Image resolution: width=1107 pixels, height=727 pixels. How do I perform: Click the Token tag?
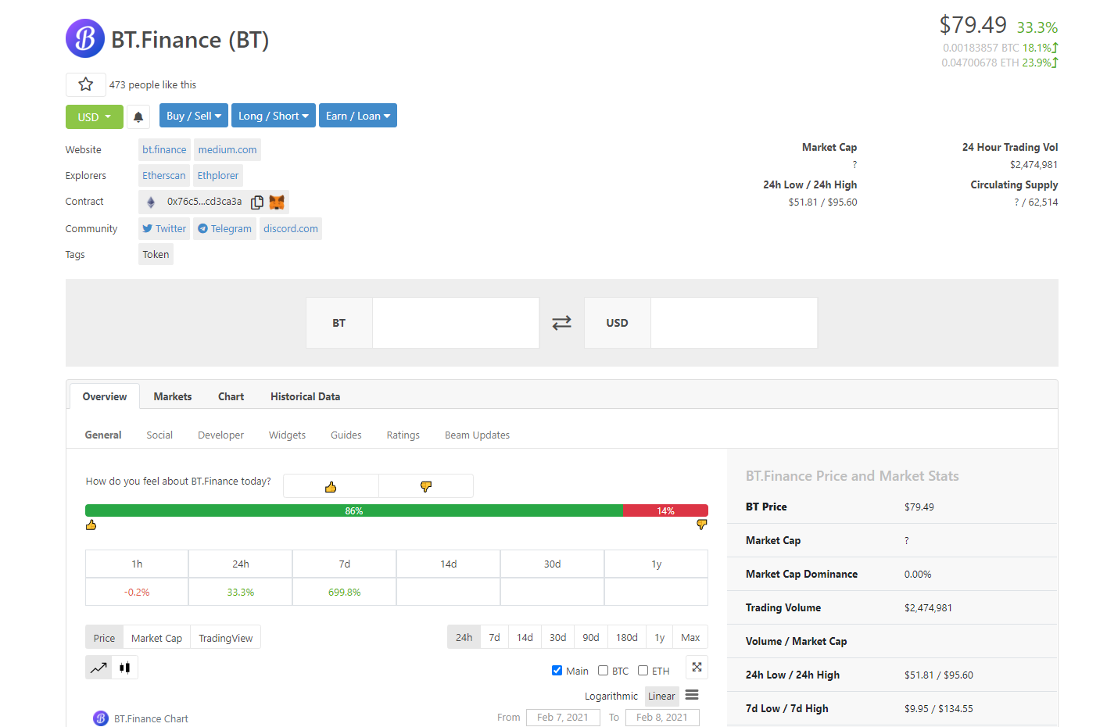click(x=156, y=255)
